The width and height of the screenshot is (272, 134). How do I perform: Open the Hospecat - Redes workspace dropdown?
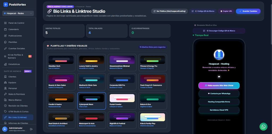coord(18,13)
